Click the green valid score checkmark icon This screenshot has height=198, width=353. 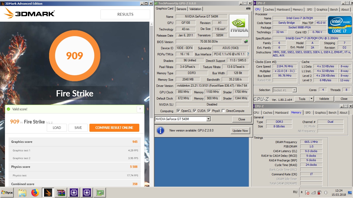tap(9, 109)
